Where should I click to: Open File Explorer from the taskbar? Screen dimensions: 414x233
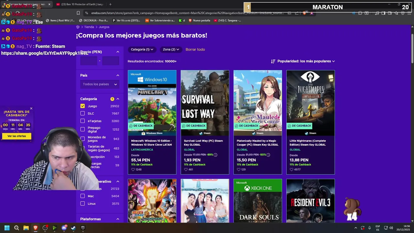(26, 228)
